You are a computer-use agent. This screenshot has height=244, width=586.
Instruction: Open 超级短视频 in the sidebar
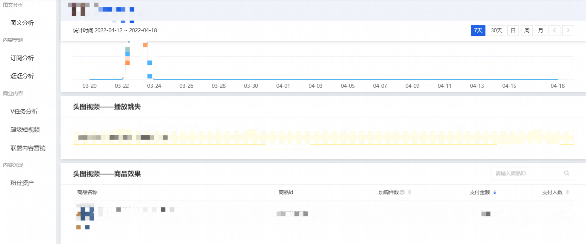(25, 129)
